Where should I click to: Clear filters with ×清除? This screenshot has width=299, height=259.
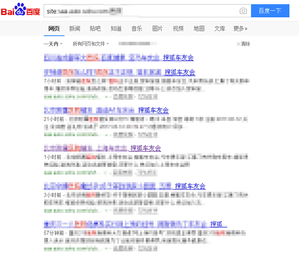(243, 44)
